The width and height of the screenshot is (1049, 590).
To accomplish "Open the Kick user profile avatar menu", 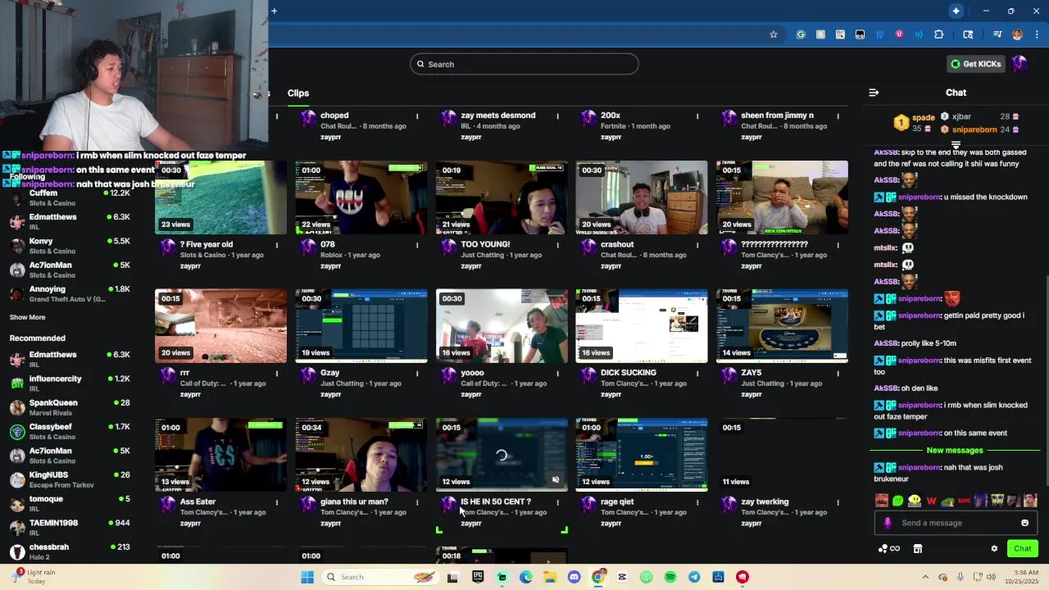I will (x=1019, y=64).
